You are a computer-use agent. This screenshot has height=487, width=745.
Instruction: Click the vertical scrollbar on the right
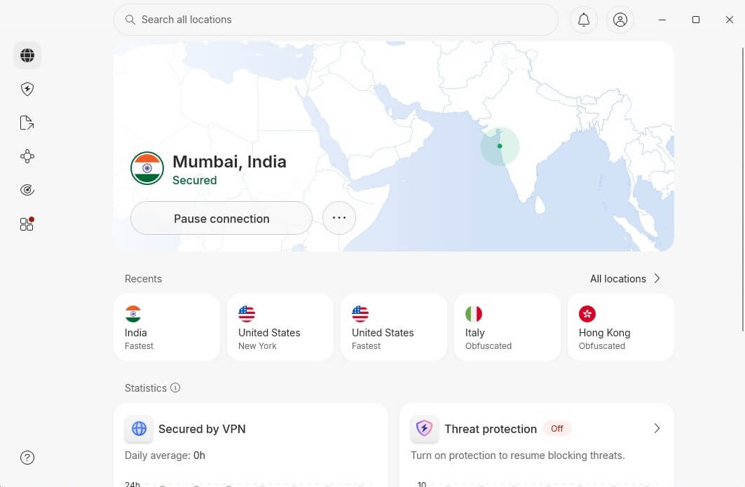[x=743, y=189]
